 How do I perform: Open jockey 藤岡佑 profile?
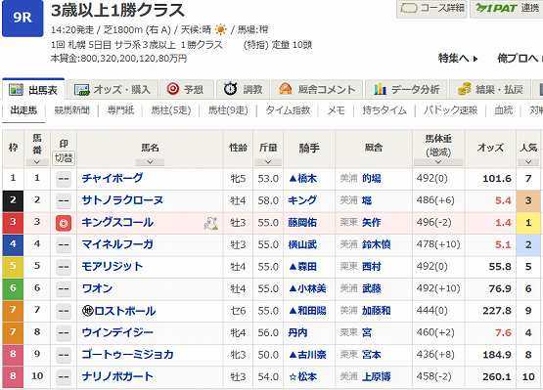pyautogui.click(x=302, y=223)
